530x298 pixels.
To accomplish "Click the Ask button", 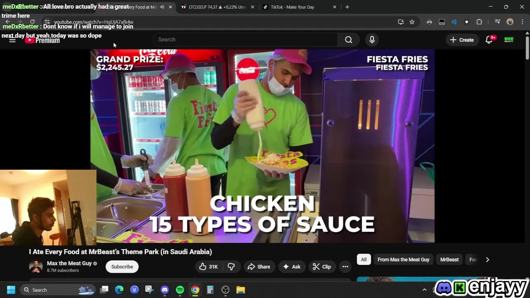I will (x=291, y=267).
